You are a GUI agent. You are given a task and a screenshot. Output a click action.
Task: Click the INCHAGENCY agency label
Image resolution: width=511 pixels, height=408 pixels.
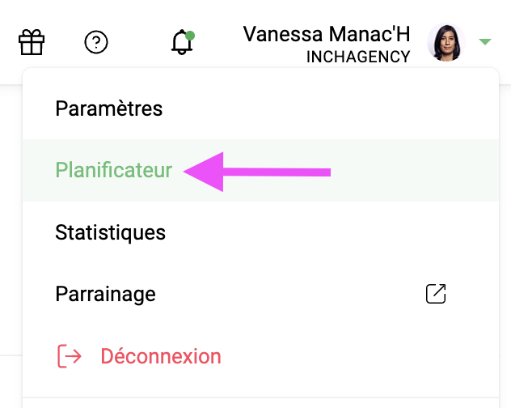tap(358, 57)
